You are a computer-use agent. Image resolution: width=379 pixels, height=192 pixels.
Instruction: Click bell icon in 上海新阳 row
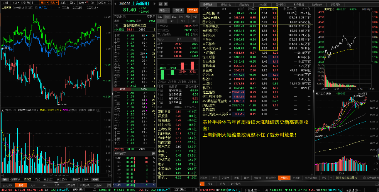pyautogui.click(x=230, y=13)
